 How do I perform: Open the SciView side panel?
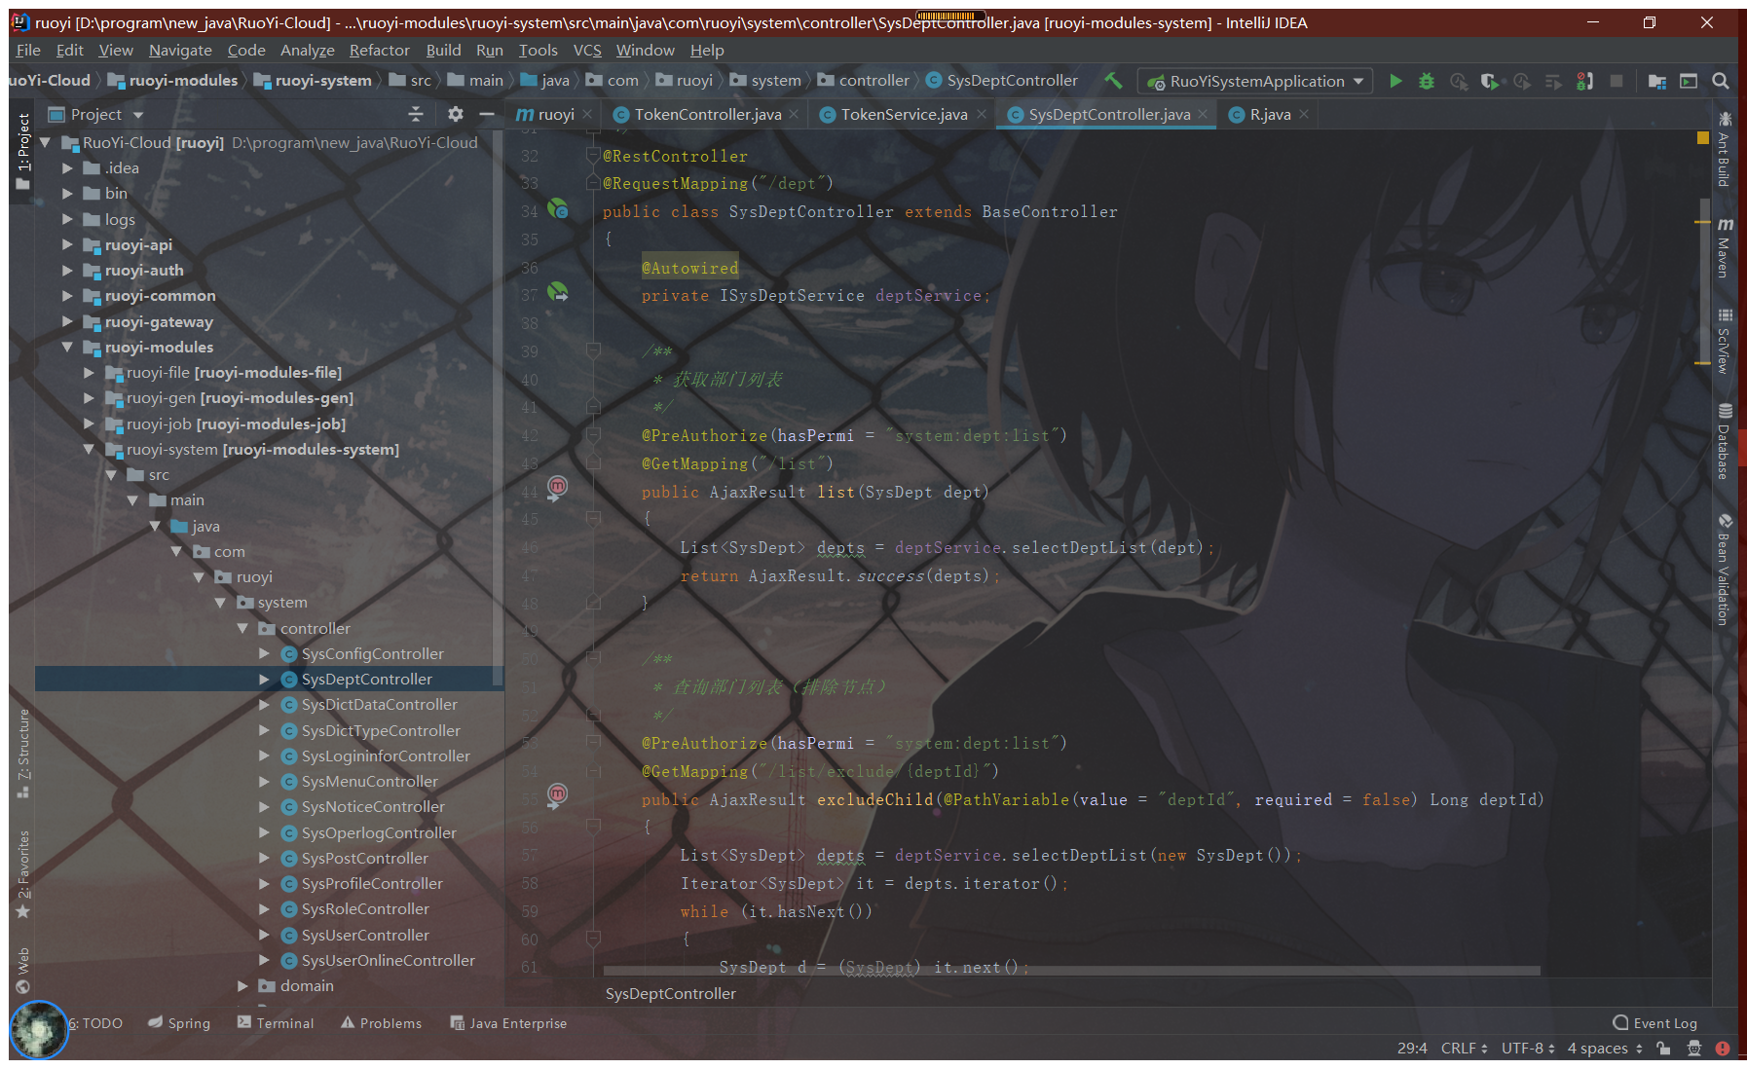coord(1724,341)
